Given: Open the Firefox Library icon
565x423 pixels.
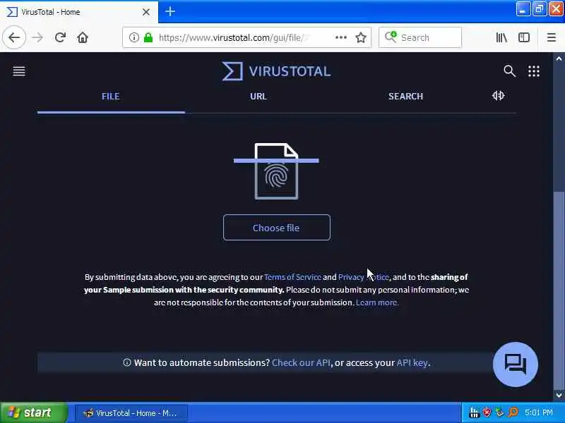Looking at the screenshot, I should click(501, 37).
